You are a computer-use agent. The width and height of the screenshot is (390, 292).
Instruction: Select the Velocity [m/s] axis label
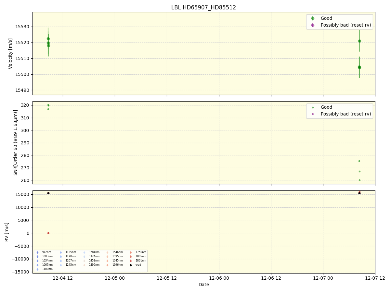click(x=10, y=54)
